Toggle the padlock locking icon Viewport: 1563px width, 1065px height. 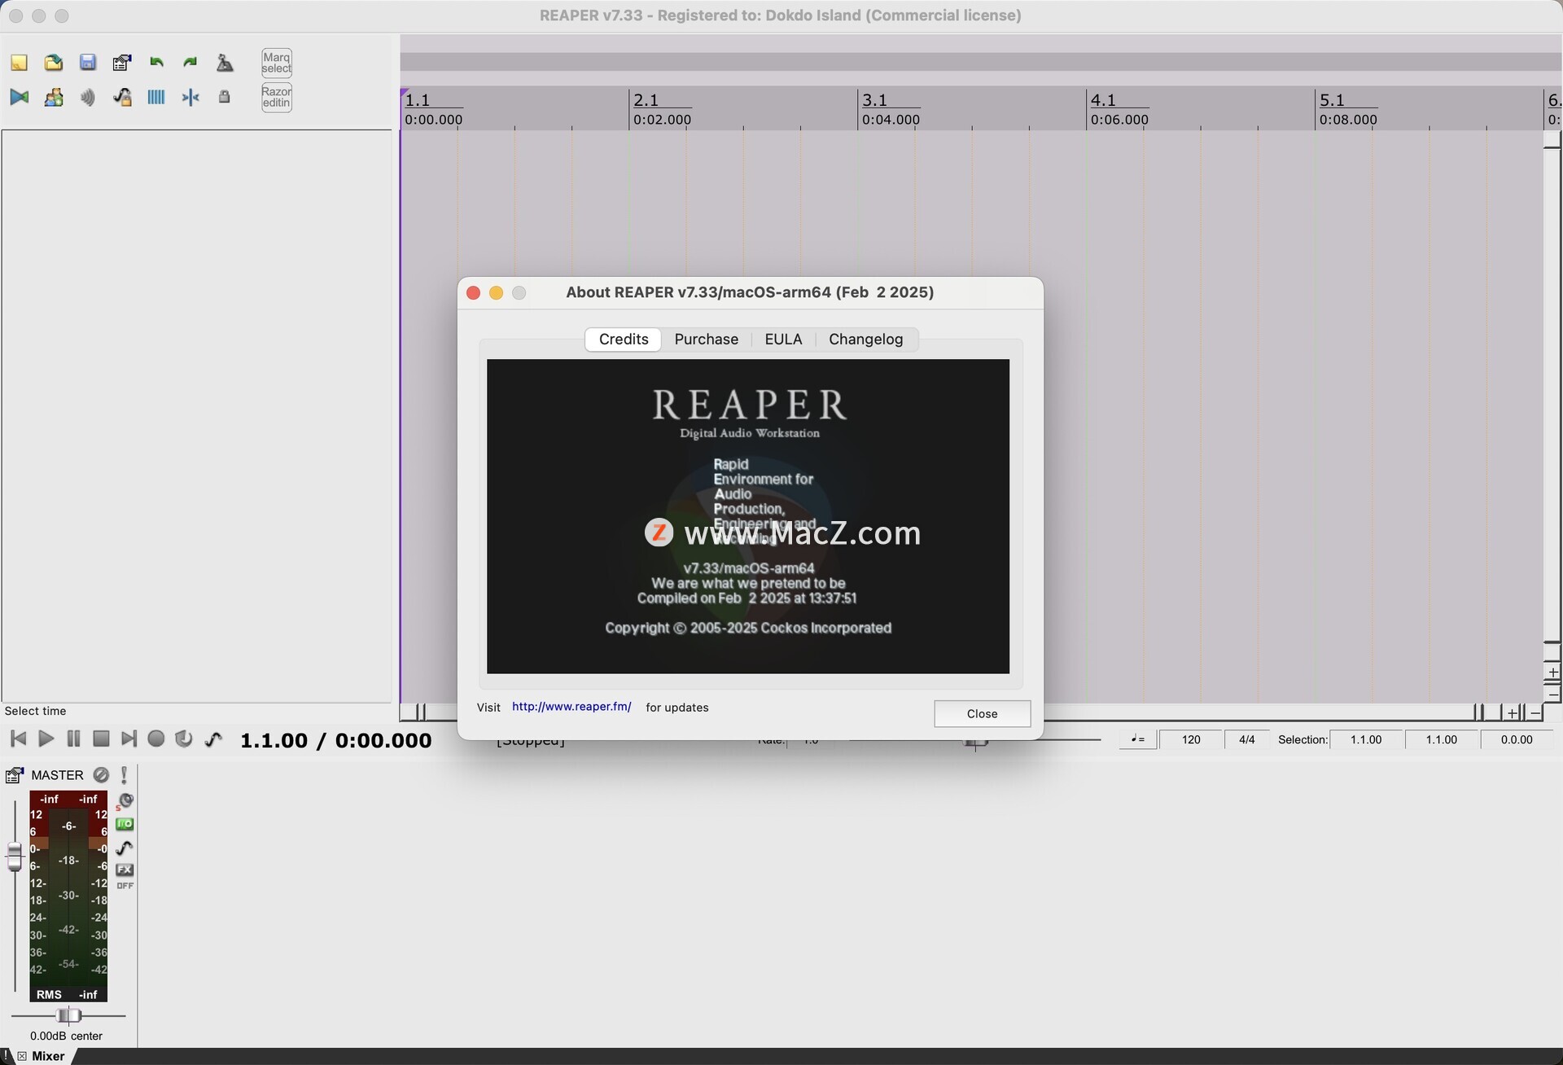pos(225,98)
